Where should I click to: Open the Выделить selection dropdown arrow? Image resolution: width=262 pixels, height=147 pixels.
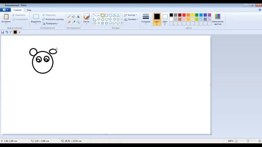pyautogui.click(x=36, y=24)
